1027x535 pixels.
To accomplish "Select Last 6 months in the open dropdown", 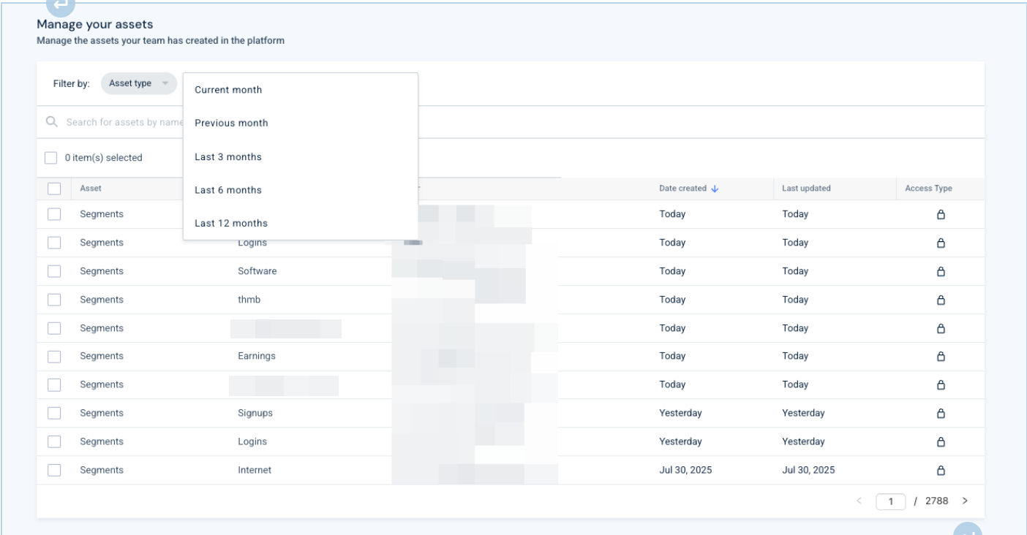I will pyautogui.click(x=227, y=189).
